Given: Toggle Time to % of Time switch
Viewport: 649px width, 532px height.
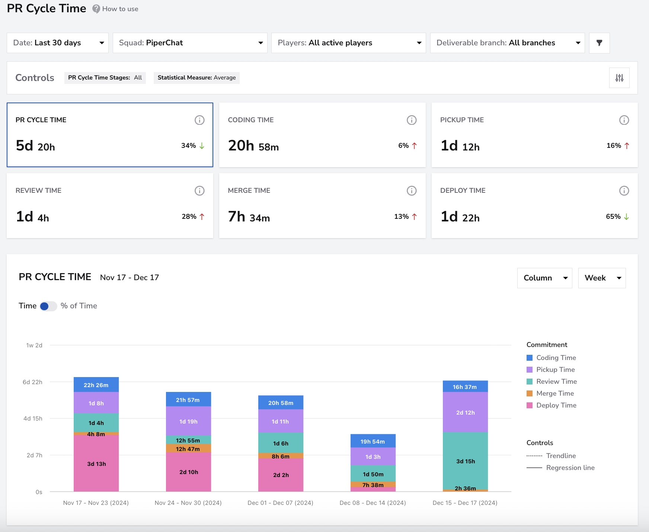Looking at the screenshot, I should (48, 306).
